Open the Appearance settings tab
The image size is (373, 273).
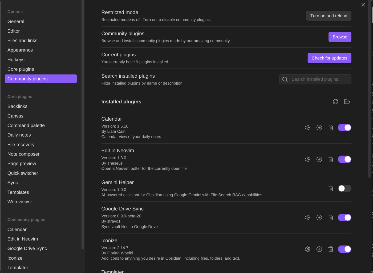[x=20, y=50]
